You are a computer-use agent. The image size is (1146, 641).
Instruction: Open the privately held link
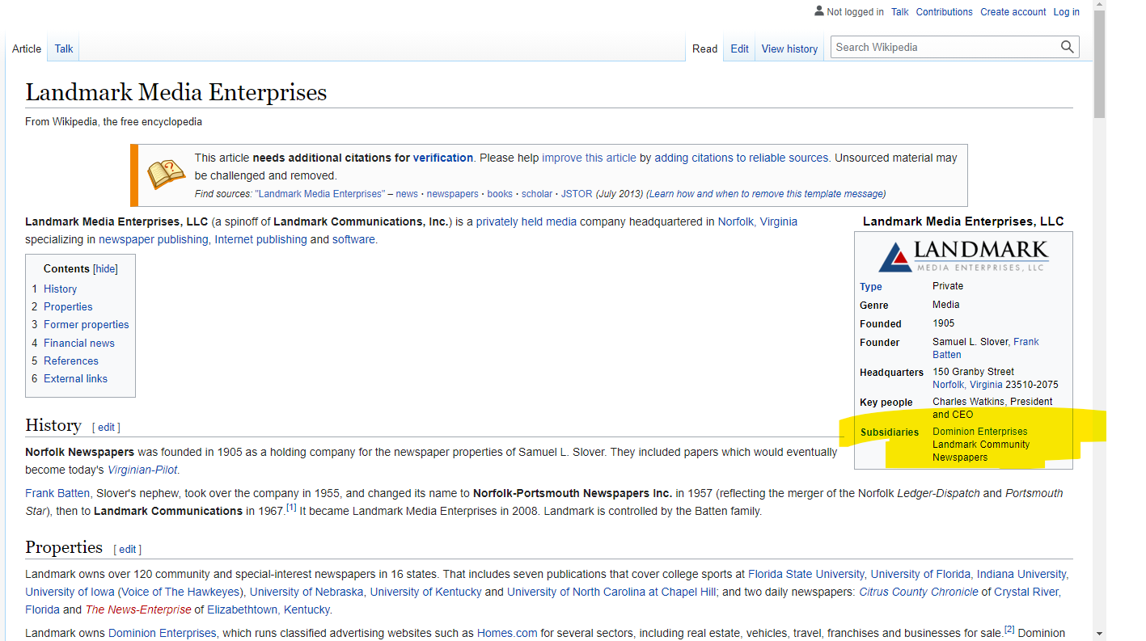point(510,221)
